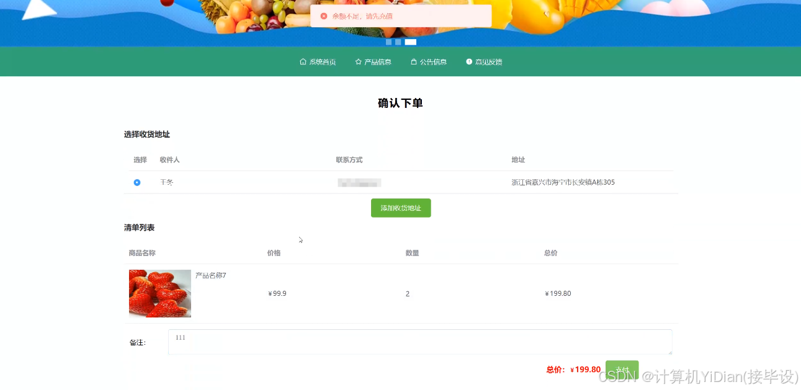This screenshot has height=390, width=801.
Task: Go to the 公告信息 menu item
Action: 429,62
